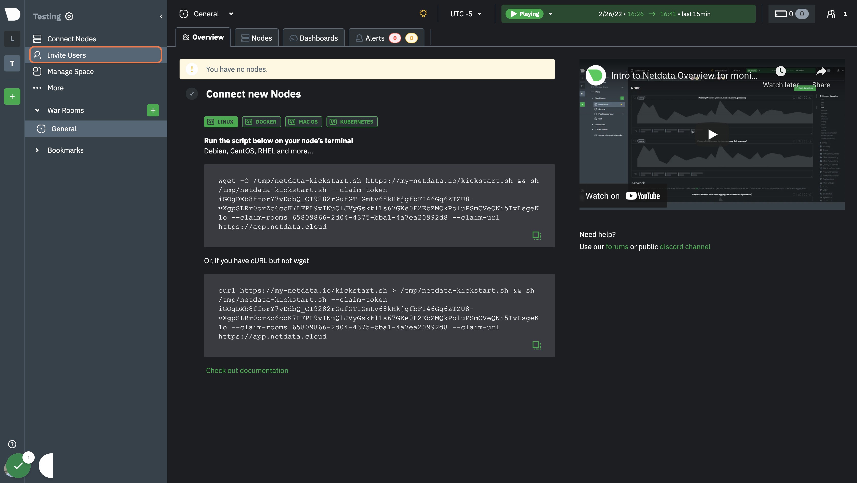Collapse the sidebar with left chevron
This screenshot has height=483, width=857.
(x=161, y=16)
